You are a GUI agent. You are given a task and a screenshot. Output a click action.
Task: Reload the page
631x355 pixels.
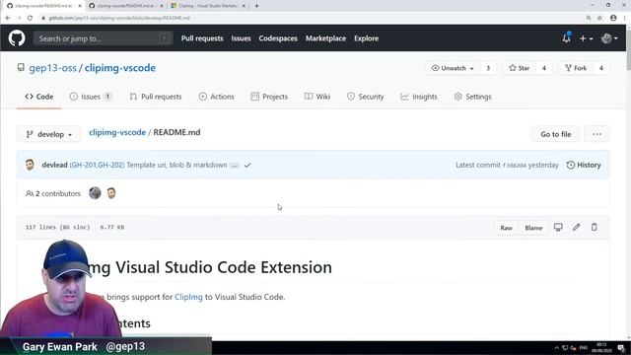[30, 18]
